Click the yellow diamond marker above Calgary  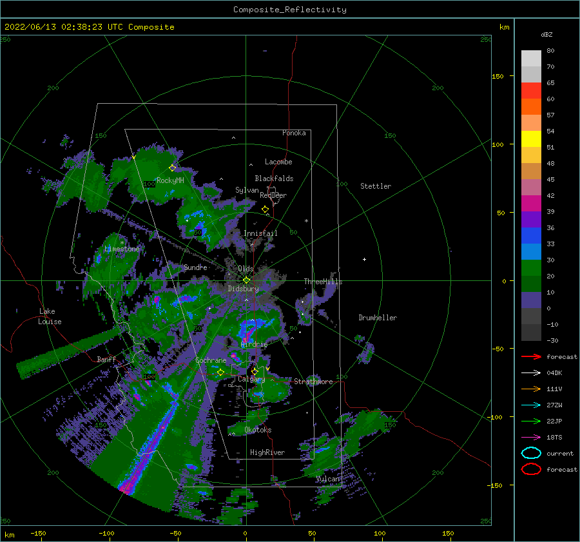pos(255,371)
